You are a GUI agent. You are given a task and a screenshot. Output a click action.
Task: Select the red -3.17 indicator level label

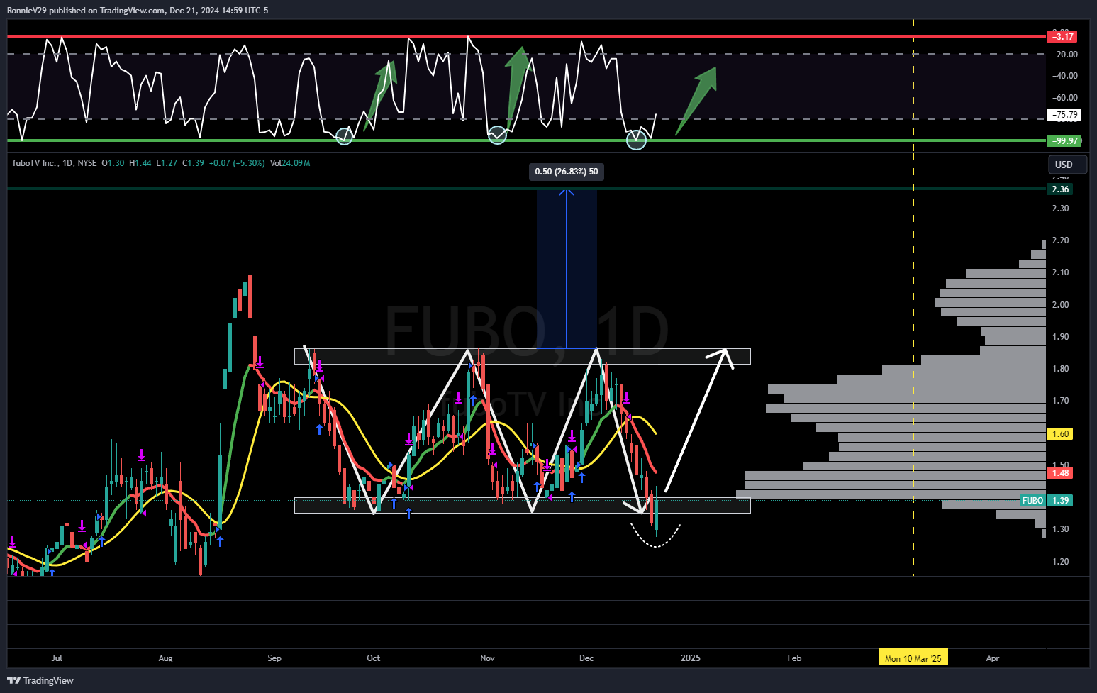(1062, 36)
